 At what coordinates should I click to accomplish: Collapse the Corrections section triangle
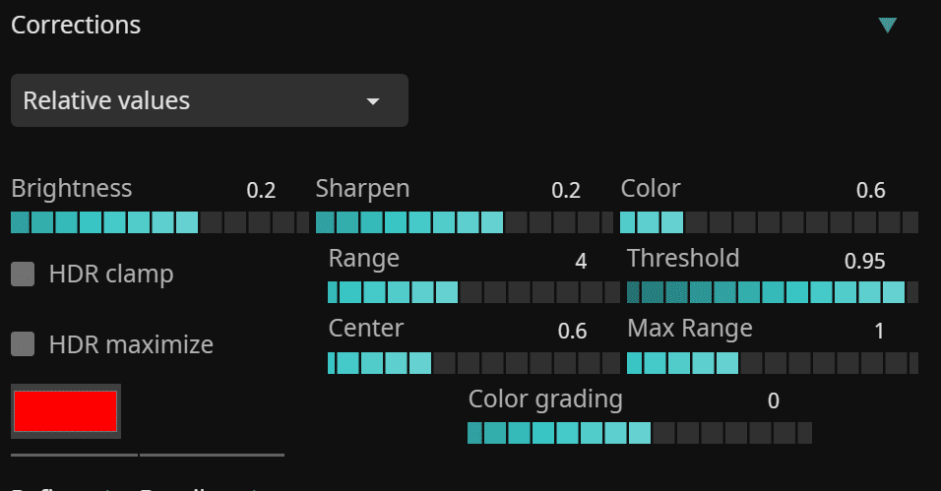click(887, 26)
